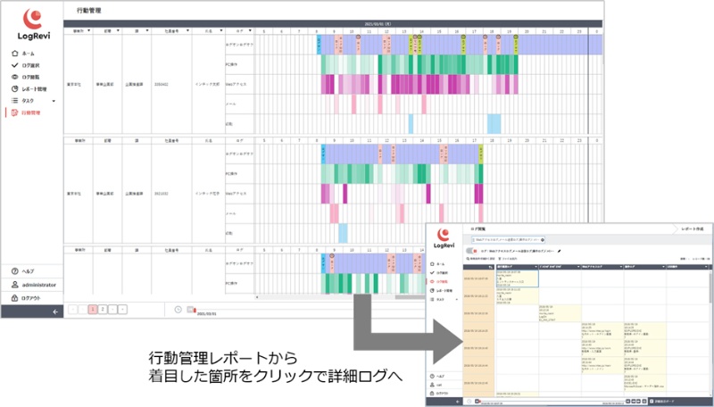Open ホーム in the ログ閲覧 window sidebar
The width and height of the screenshot is (714, 407).
pyautogui.click(x=437, y=264)
